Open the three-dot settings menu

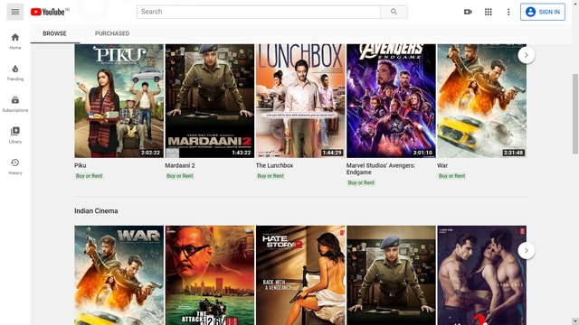(508, 12)
